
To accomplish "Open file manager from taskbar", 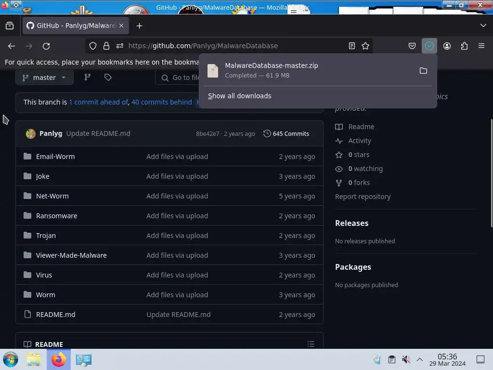I will [x=34, y=359].
